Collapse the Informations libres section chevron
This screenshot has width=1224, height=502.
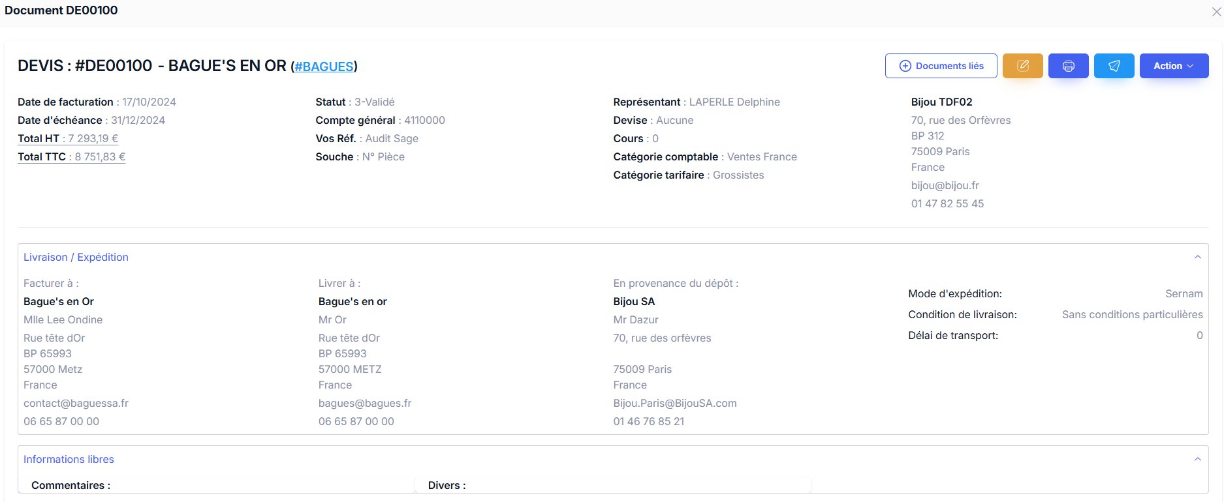coord(1197,459)
